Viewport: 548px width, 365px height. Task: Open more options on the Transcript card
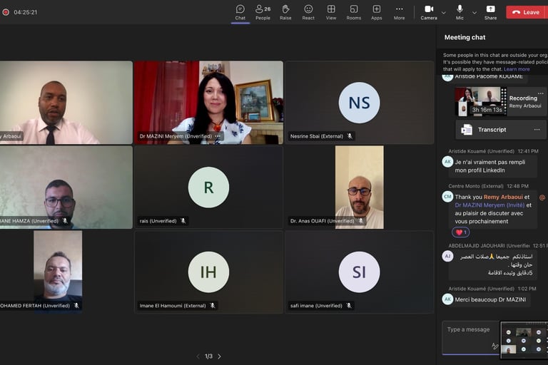click(x=537, y=130)
